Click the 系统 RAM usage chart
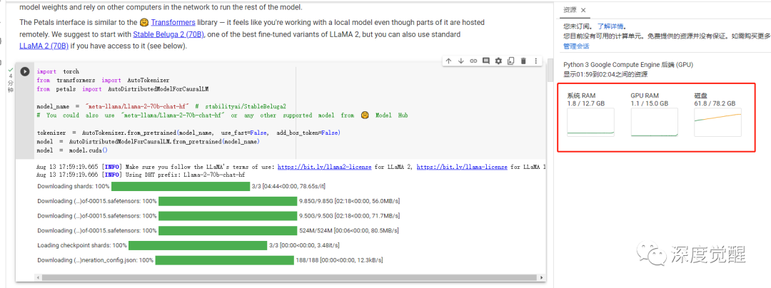The width and height of the screenshot is (771, 288). click(590, 123)
